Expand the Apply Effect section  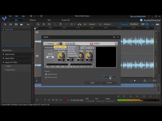[3, 58]
